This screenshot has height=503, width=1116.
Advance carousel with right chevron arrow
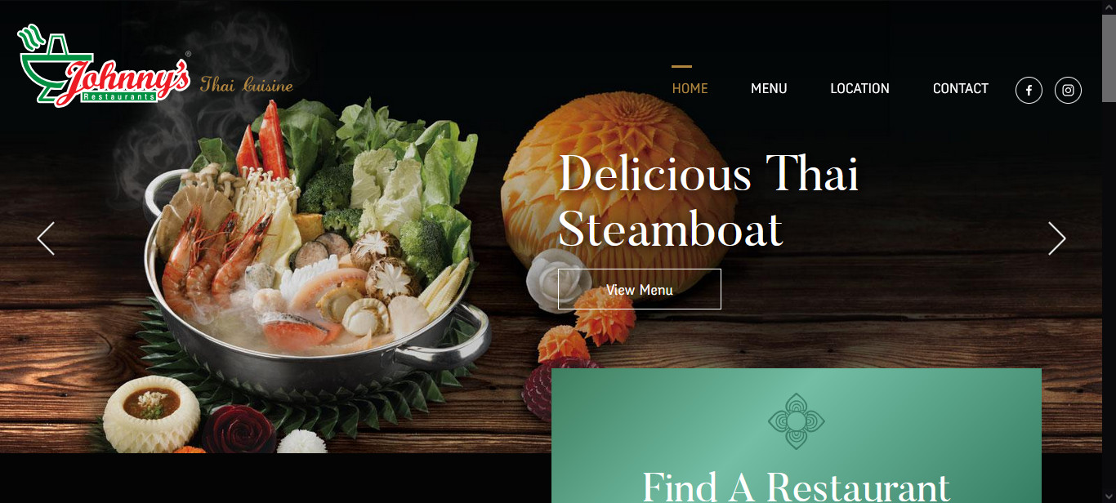(1057, 238)
